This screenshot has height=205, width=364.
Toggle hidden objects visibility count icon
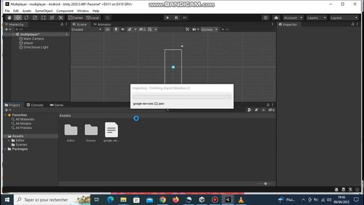pos(142,30)
